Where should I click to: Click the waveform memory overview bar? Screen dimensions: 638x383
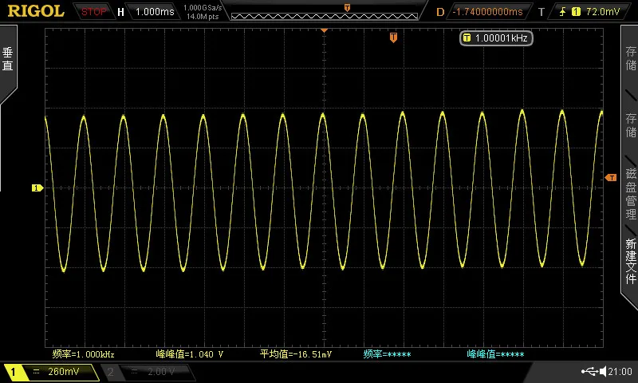coord(325,16)
